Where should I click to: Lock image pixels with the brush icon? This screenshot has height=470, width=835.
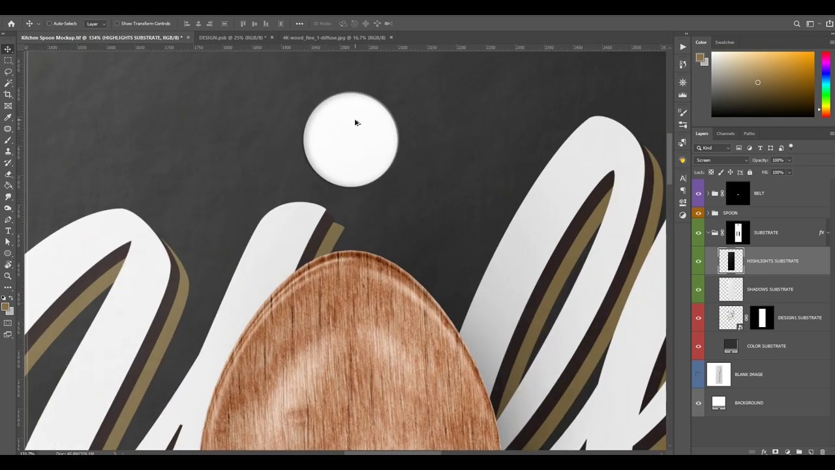point(721,172)
